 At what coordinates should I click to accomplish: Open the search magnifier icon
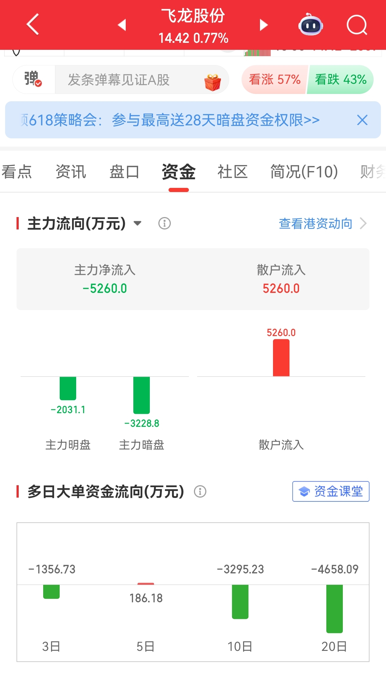click(357, 25)
